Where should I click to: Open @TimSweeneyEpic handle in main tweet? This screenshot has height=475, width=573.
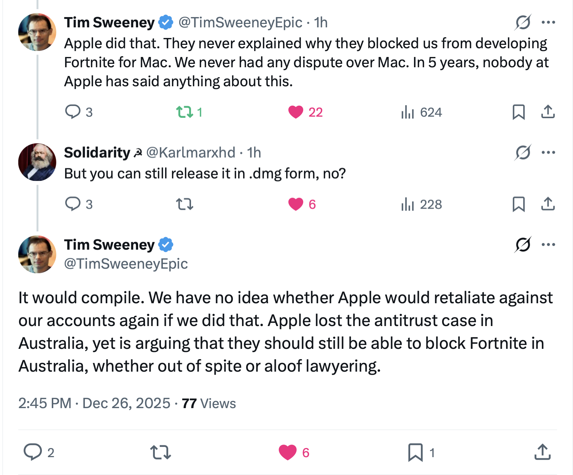126,264
